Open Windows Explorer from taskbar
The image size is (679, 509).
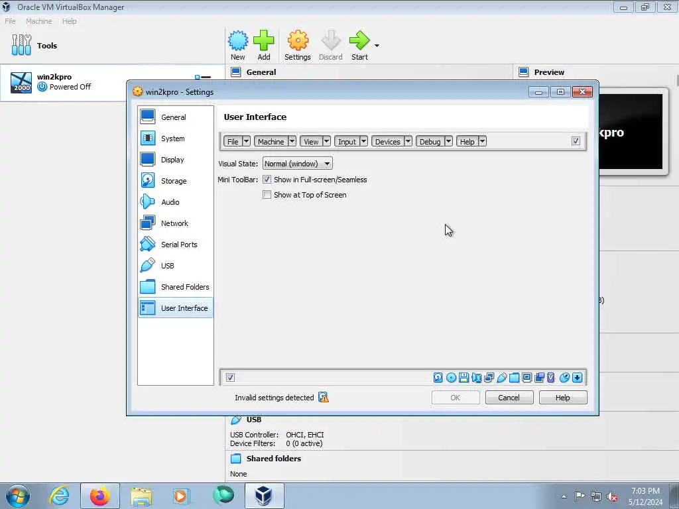pyautogui.click(x=141, y=496)
